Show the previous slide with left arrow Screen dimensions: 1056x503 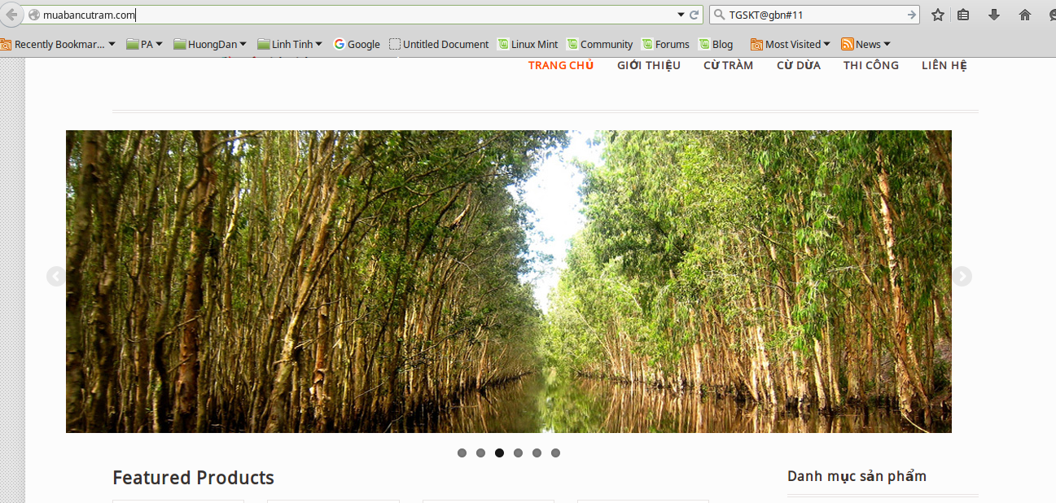point(55,277)
